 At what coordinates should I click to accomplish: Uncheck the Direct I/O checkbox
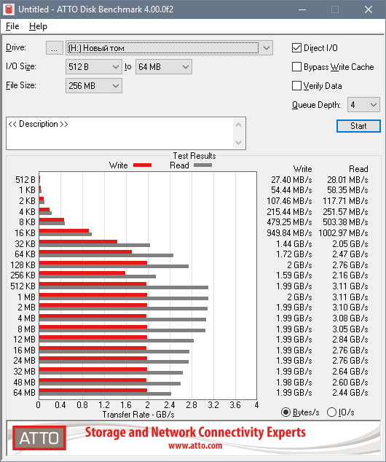point(296,48)
